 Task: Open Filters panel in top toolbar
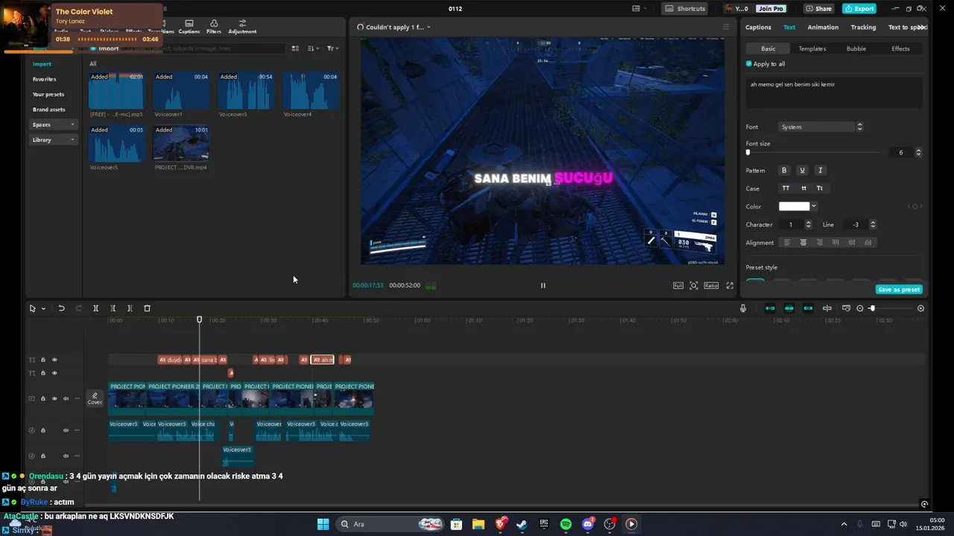(214, 27)
